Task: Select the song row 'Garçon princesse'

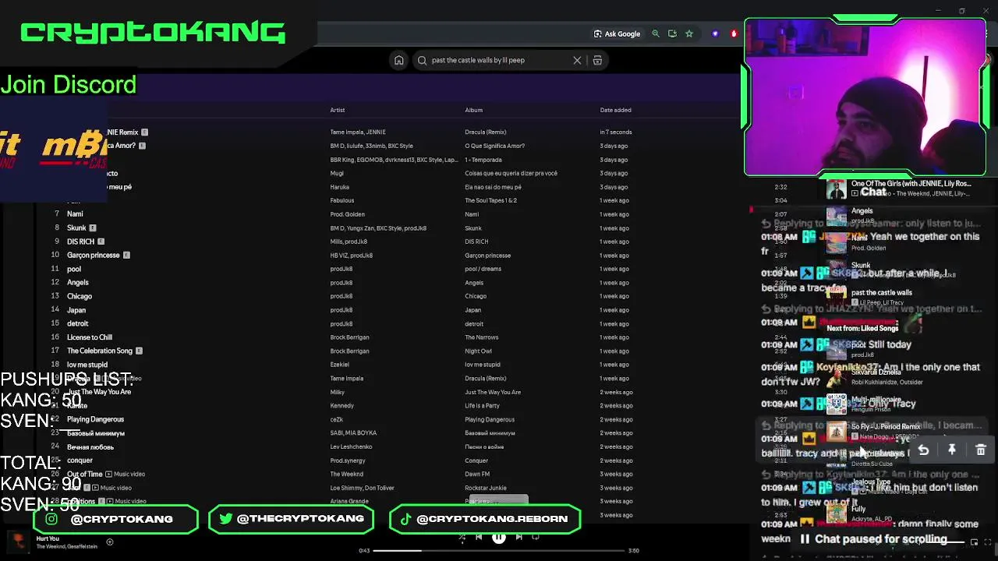Action: point(94,255)
